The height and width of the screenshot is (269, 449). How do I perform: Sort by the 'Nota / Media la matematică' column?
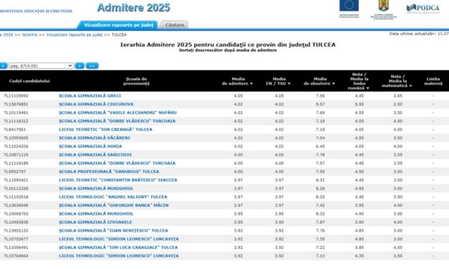point(397,82)
